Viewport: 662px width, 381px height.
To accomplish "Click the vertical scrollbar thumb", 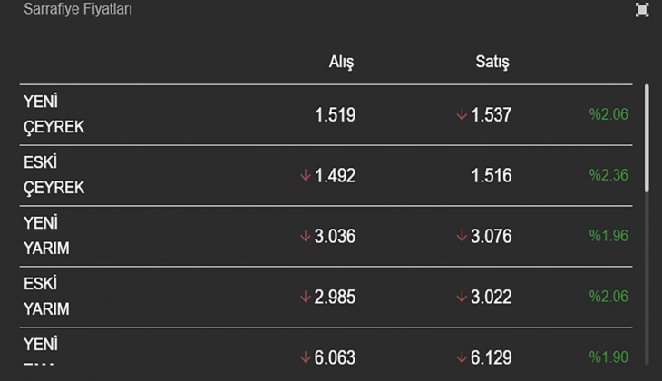I will [x=647, y=136].
